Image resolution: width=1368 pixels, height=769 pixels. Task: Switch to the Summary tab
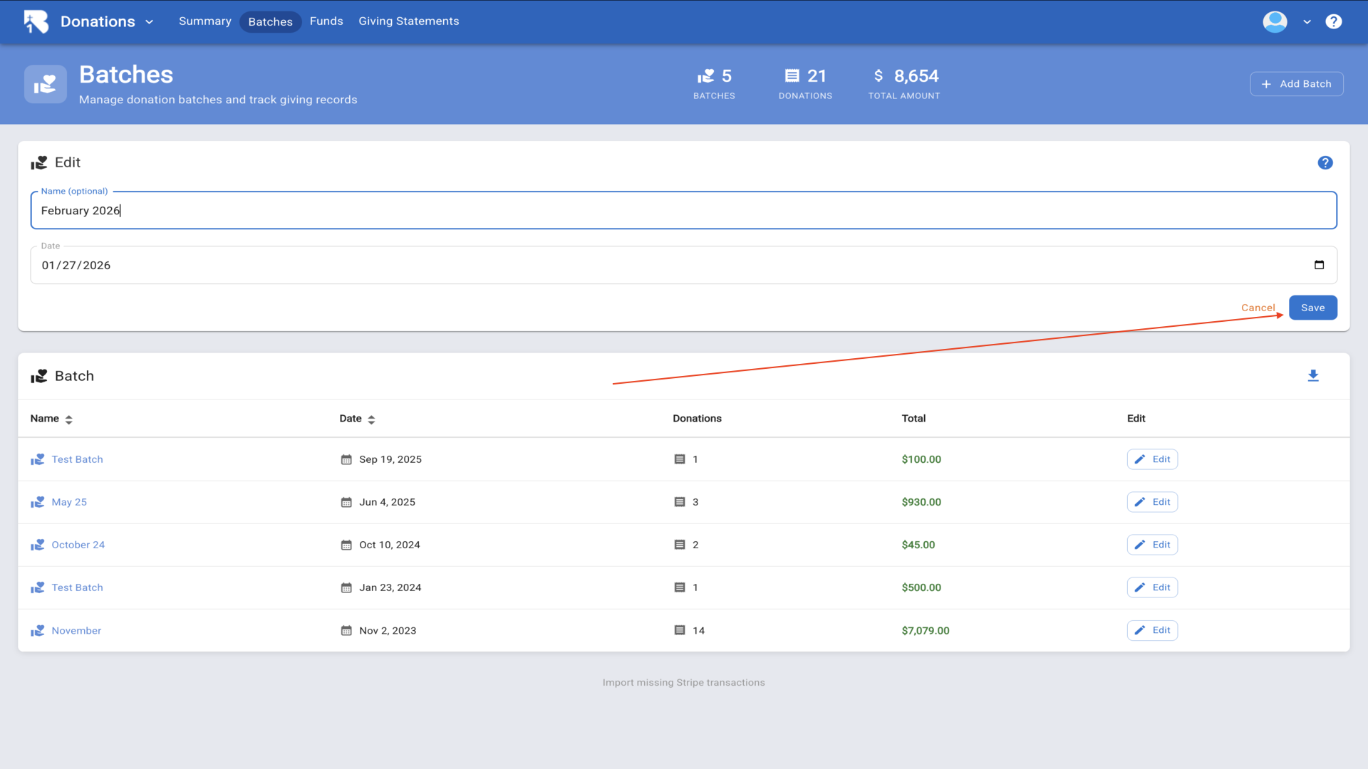[204, 21]
